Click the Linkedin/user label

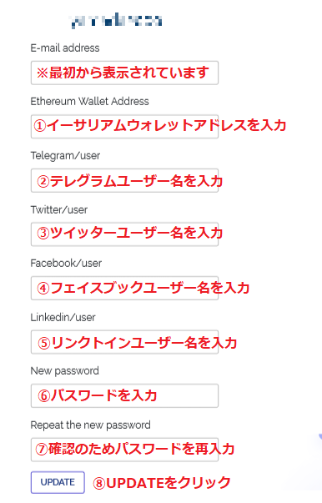pyautogui.click(x=63, y=317)
